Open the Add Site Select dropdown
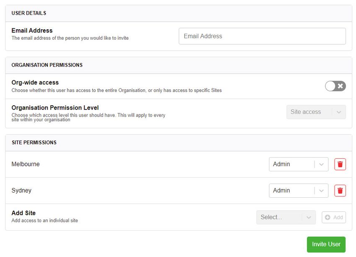 [x=286, y=217]
